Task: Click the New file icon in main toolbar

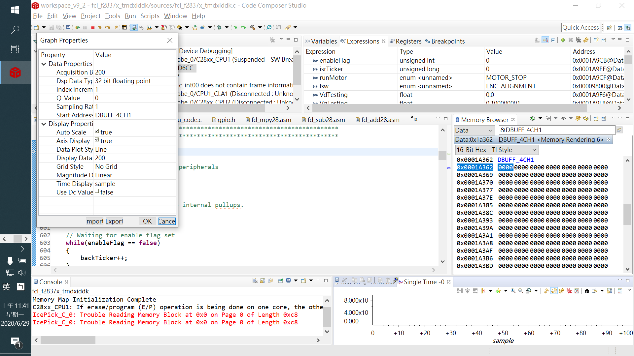Action: point(37,27)
